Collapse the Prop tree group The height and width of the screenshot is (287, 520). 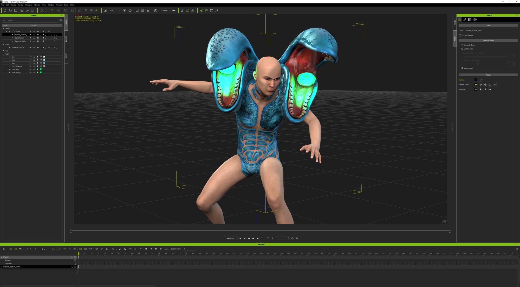point(4,44)
